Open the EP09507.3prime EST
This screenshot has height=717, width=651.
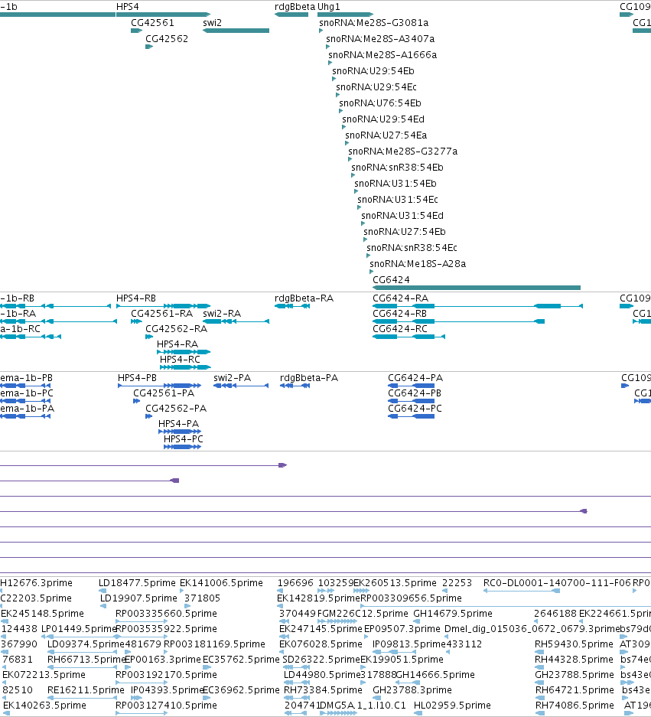click(366, 637)
